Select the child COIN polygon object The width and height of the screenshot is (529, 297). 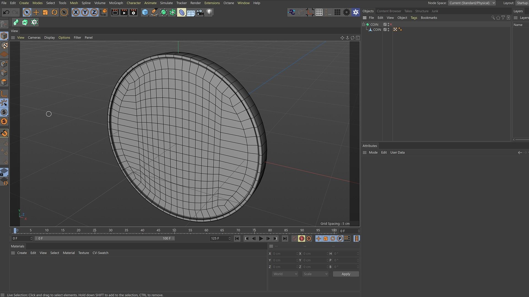pyautogui.click(x=377, y=30)
